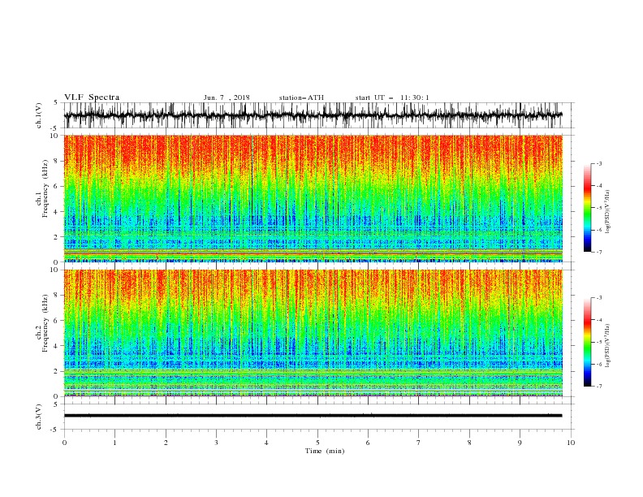
Task: Click the time axis tick label "10"
Action: [x=571, y=443]
